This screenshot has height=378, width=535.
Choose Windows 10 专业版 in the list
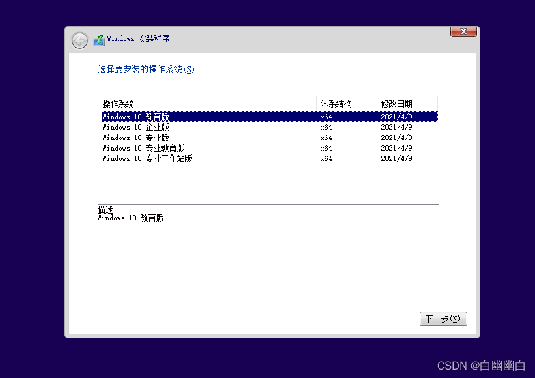click(269, 138)
